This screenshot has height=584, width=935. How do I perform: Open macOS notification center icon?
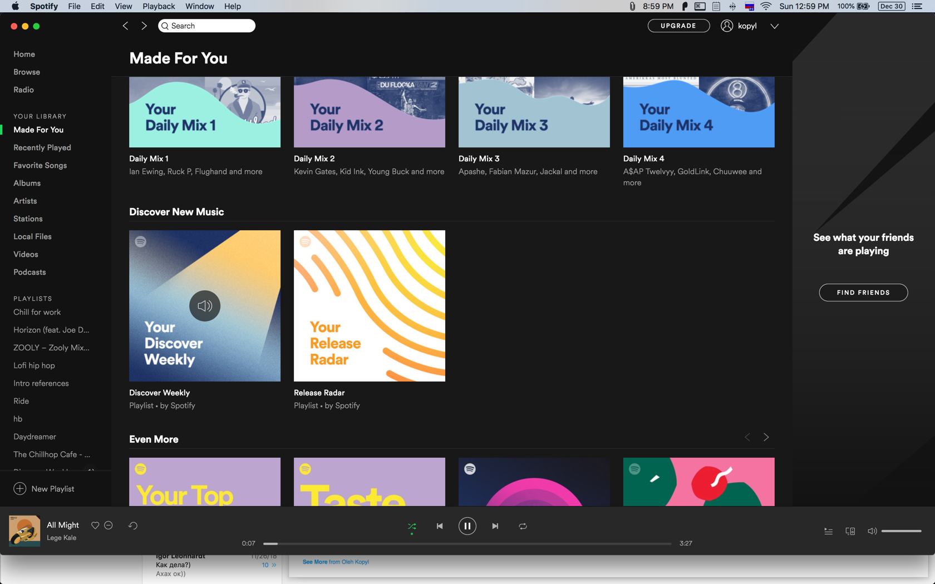[917, 6]
